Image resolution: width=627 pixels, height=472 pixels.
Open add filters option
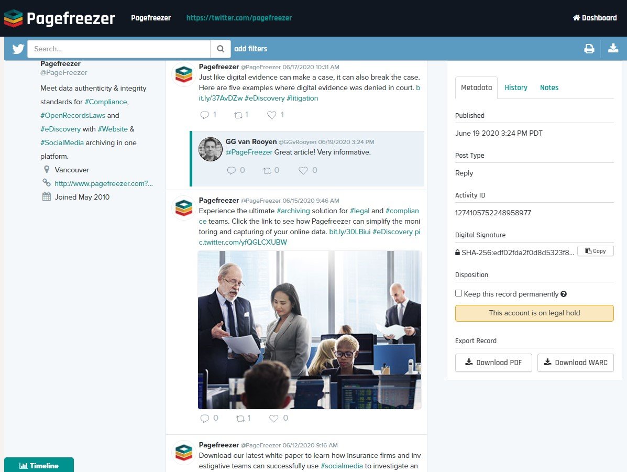(x=251, y=49)
